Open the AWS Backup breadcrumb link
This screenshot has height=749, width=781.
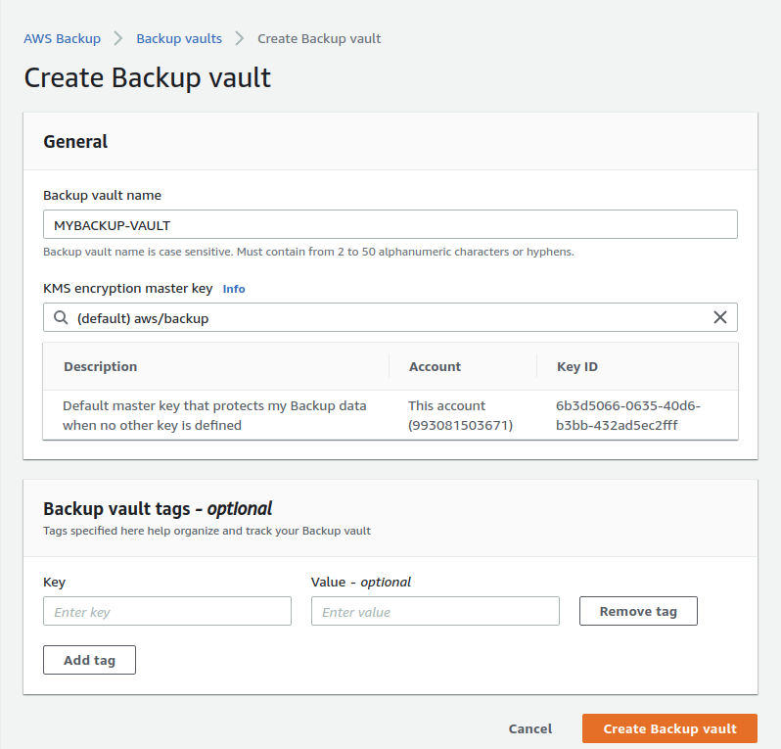point(62,39)
